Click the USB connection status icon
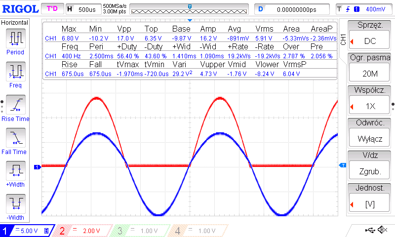 pyautogui.click(x=370, y=230)
